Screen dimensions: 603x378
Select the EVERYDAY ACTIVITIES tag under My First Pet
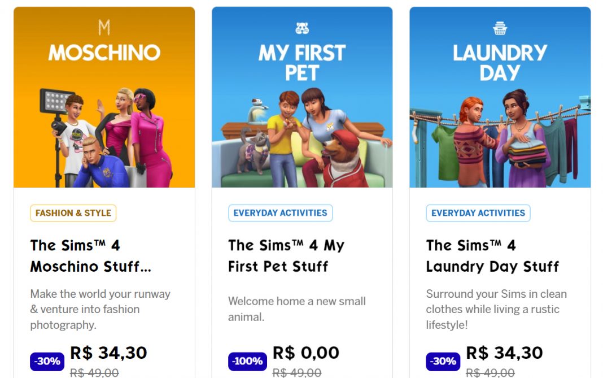click(281, 213)
